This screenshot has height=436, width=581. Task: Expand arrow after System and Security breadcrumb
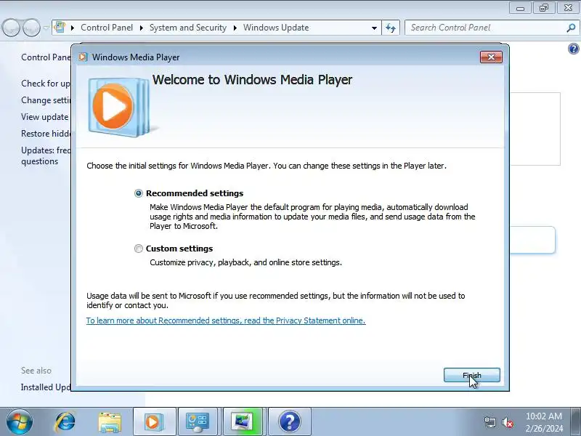(235, 28)
